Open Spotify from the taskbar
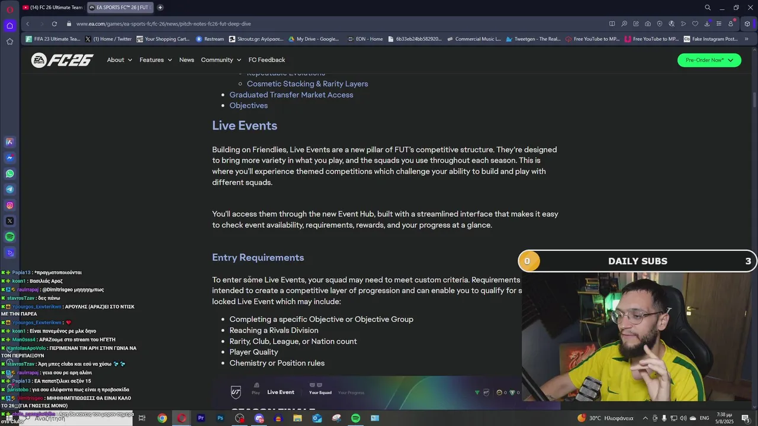758x426 pixels. (x=355, y=418)
